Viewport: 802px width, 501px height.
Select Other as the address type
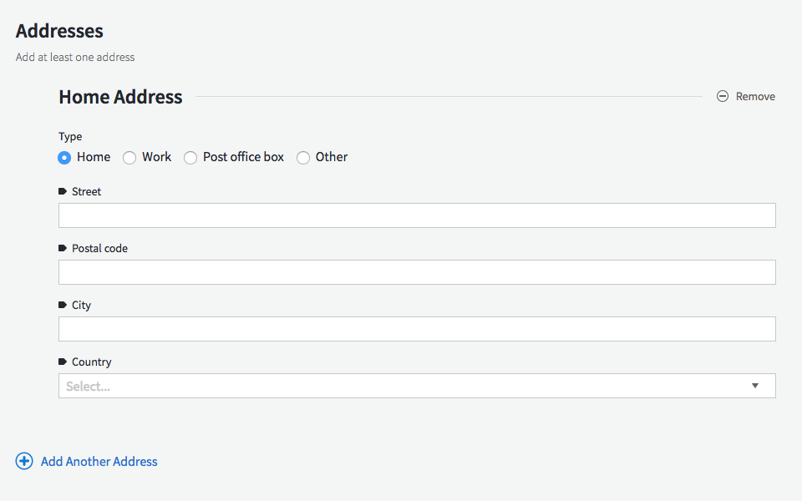click(303, 157)
